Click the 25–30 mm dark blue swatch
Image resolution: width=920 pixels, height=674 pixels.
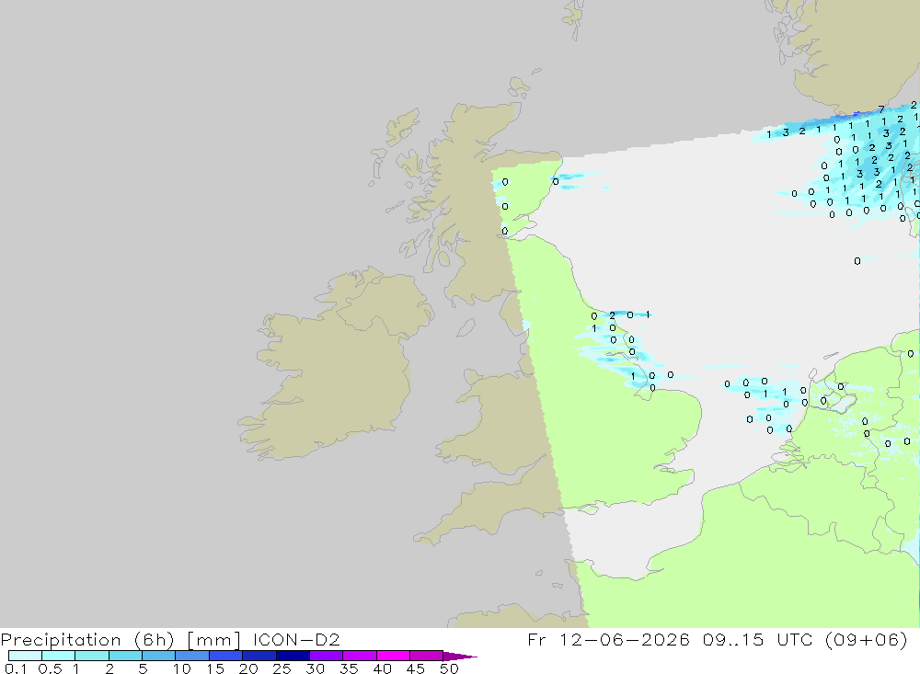(x=293, y=656)
